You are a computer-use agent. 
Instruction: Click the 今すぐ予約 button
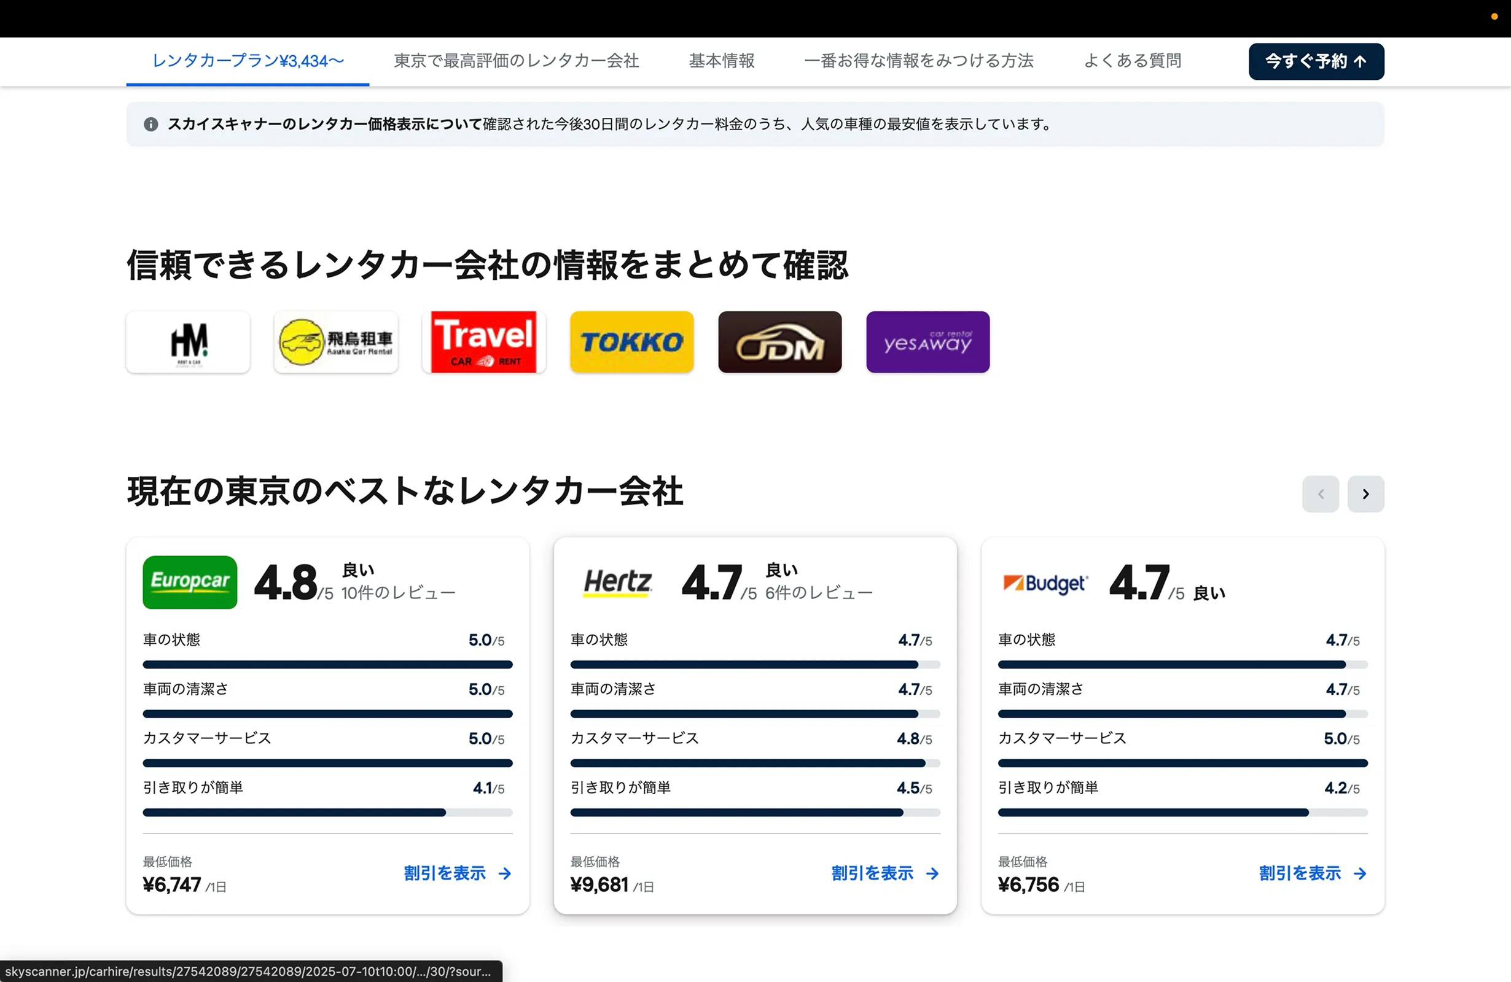[1316, 61]
